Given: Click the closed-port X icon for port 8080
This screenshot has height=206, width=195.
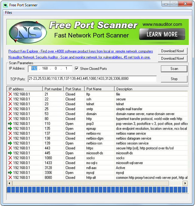Looking at the screenshot, I should tap(10, 178).
